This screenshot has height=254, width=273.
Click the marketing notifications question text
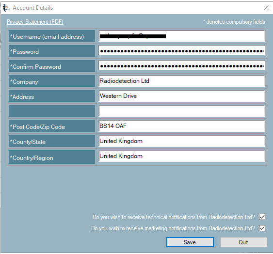click(173, 228)
